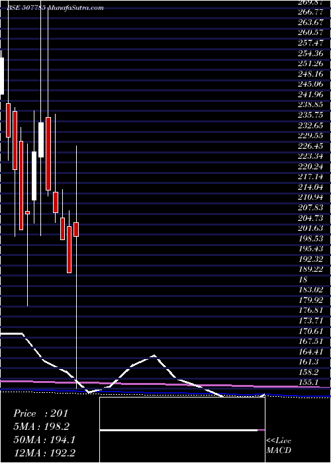
Task: Choose the 158.2 axis value
Action: point(309,372)
